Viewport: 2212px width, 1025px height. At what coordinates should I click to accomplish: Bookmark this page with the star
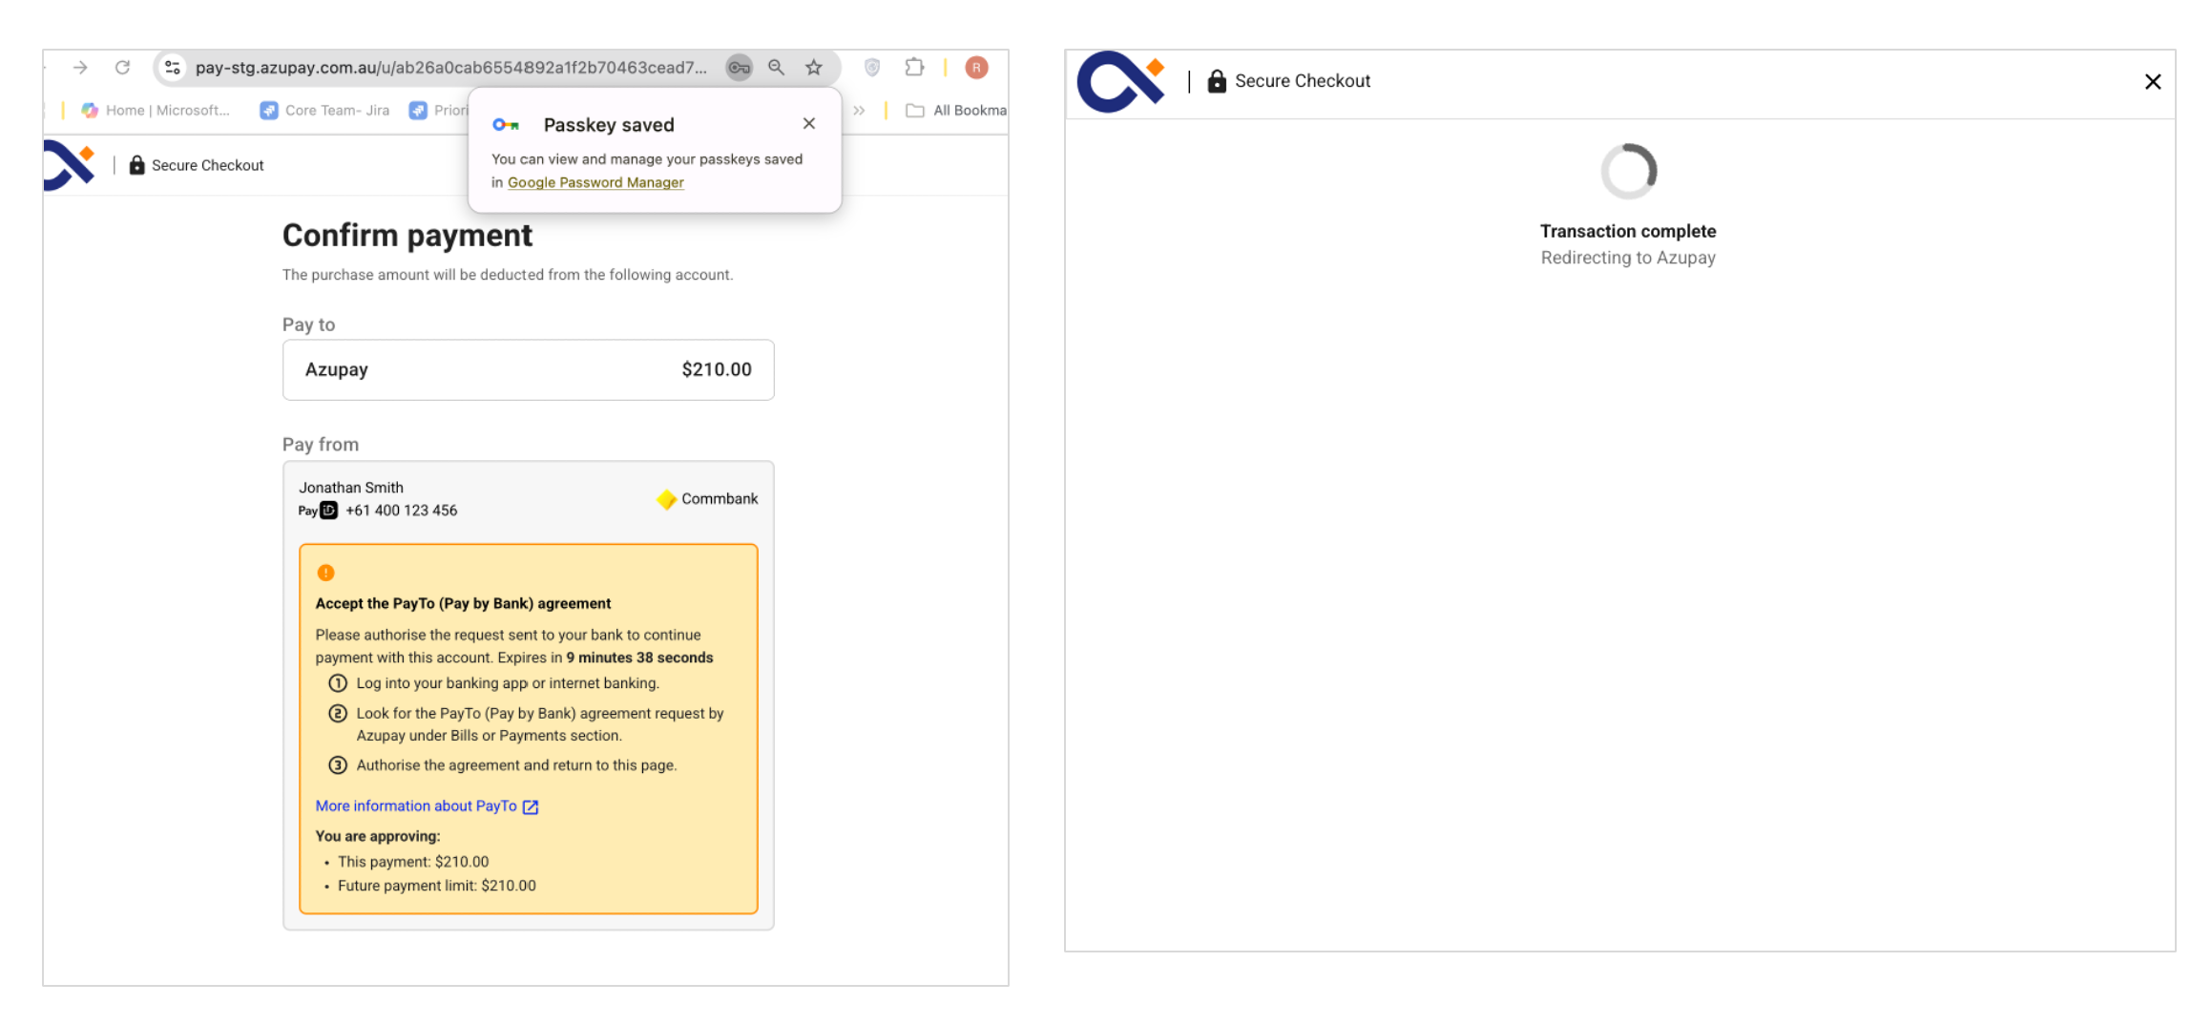pyautogui.click(x=814, y=68)
